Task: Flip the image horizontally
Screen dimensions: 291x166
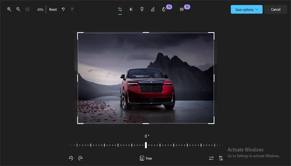Action: [211, 158]
